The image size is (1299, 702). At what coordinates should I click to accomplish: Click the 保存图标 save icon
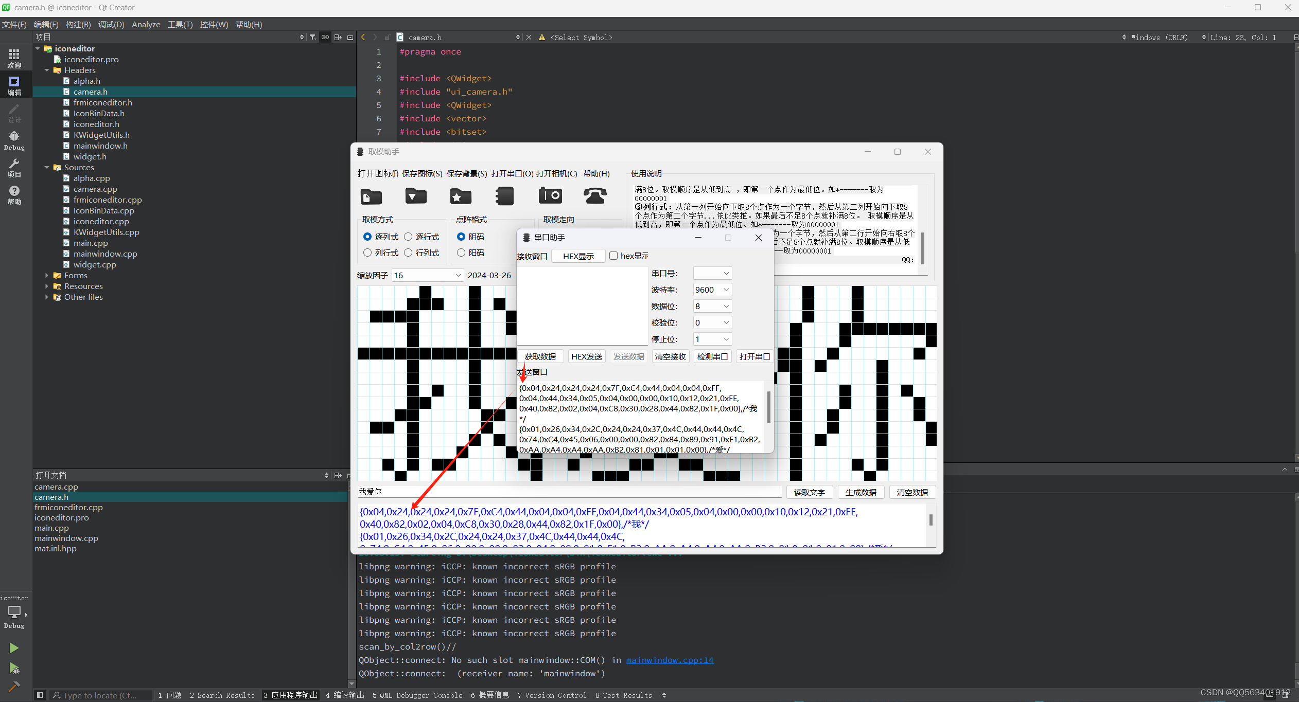click(415, 196)
